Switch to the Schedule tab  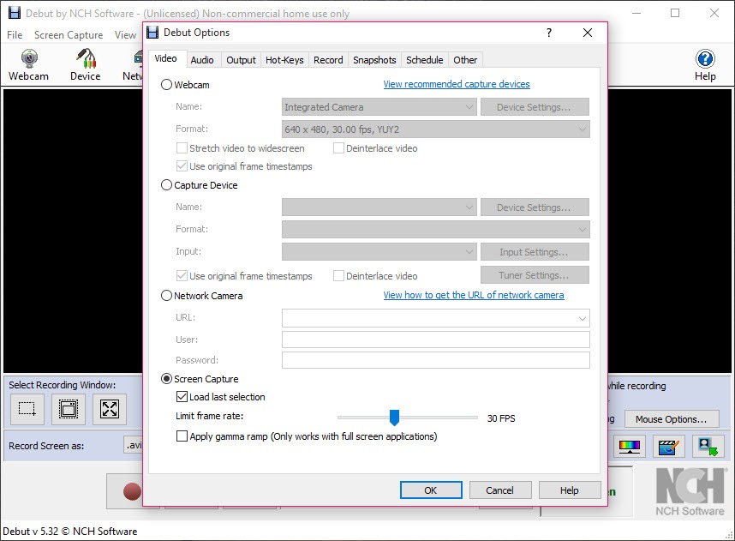425,60
